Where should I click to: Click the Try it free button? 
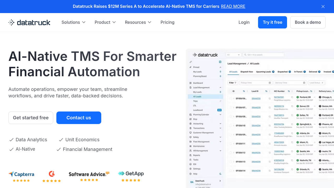click(272, 22)
